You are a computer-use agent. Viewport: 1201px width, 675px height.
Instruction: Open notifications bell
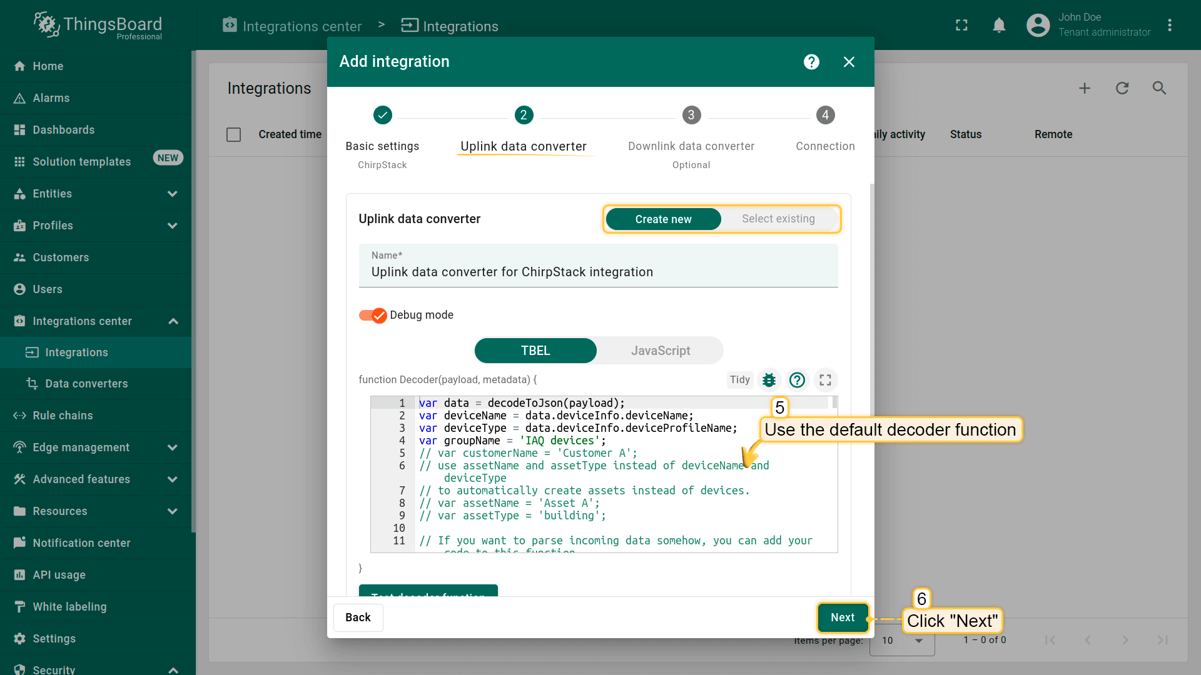pyautogui.click(x=999, y=26)
